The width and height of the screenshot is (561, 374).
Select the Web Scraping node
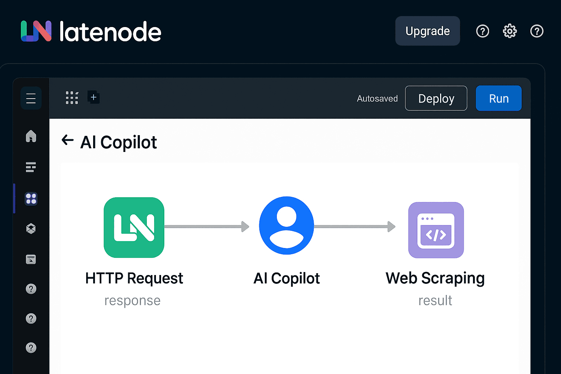click(436, 230)
